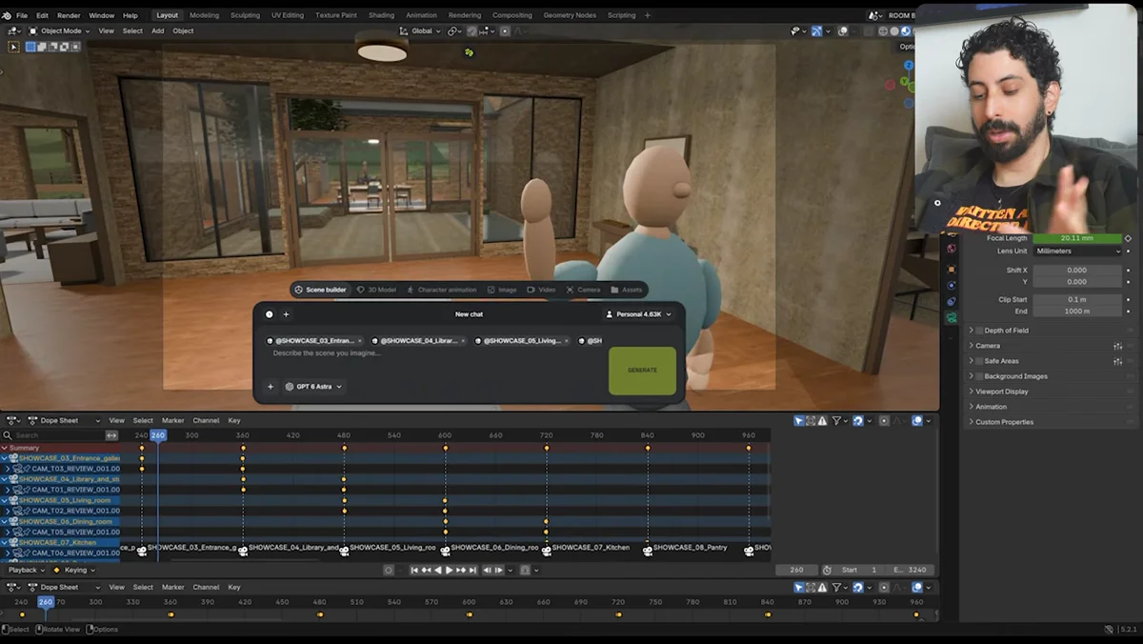The width and height of the screenshot is (1143, 644).
Task: Jump to the start frame
Action: click(414, 570)
